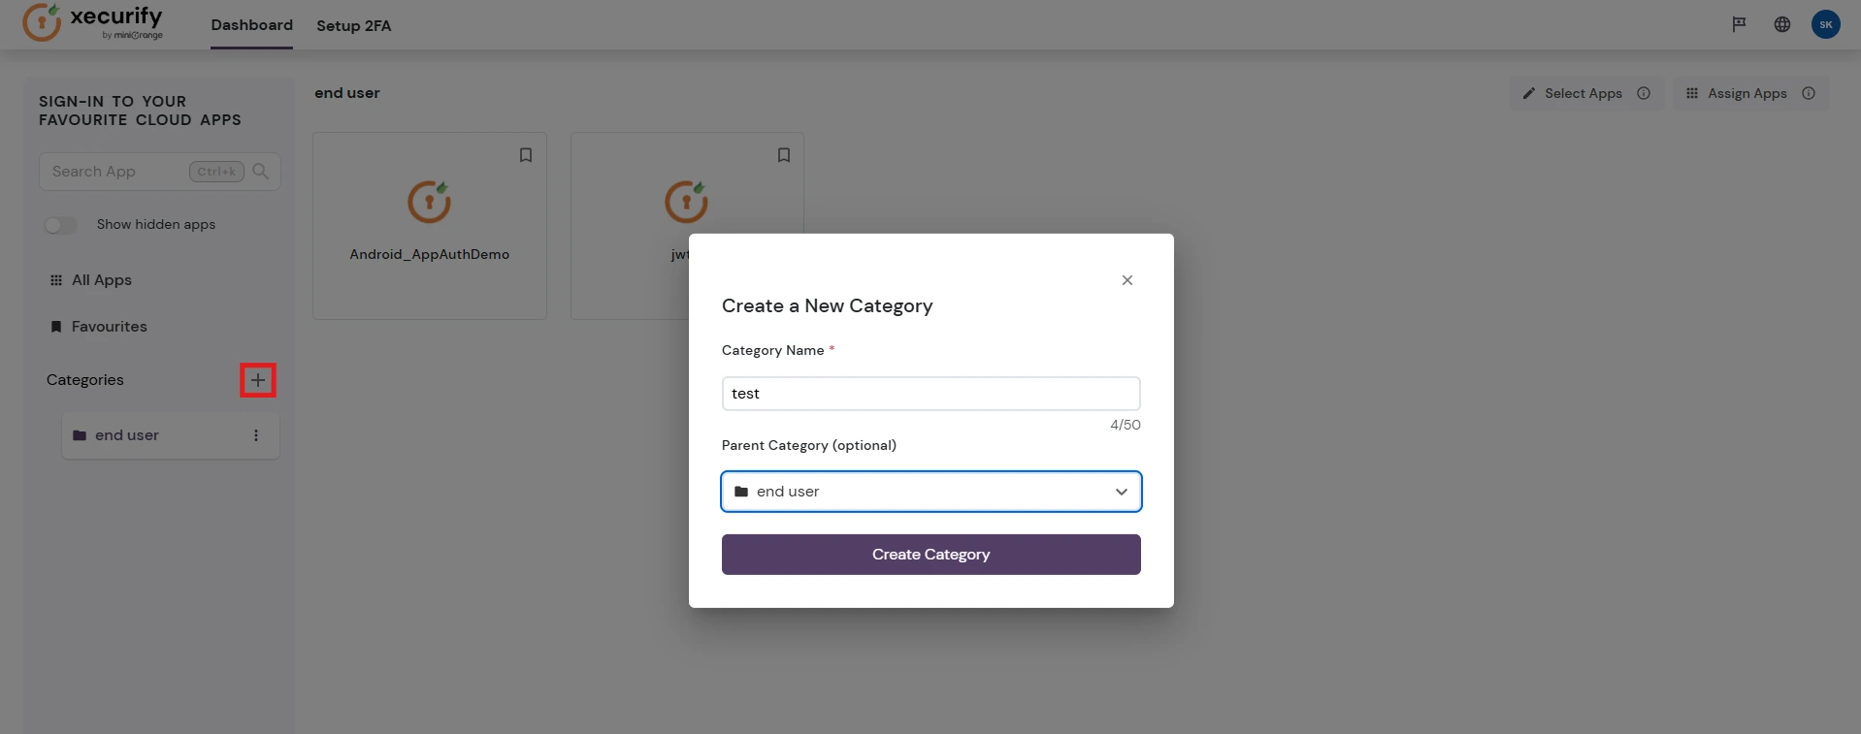This screenshot has height=734, width=1861.
Task: Switch to the Dashboard tab
Action: coord(251,24)
